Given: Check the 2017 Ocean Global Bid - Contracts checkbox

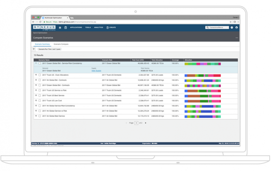Looking at the screenshot, I should click(40, 85).
